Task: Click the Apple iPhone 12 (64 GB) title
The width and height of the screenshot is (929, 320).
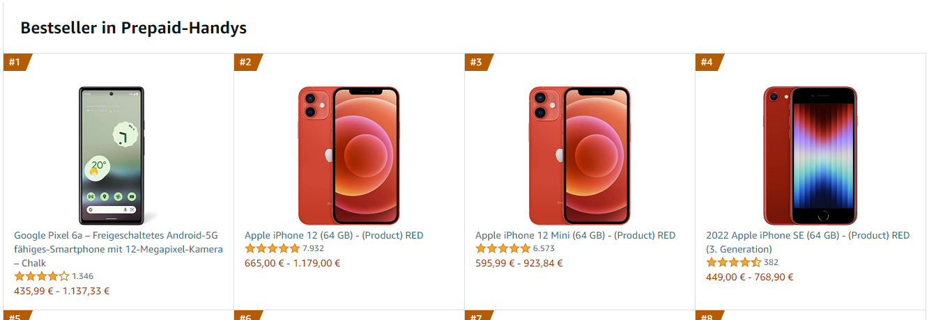Action: pos(334,235)
